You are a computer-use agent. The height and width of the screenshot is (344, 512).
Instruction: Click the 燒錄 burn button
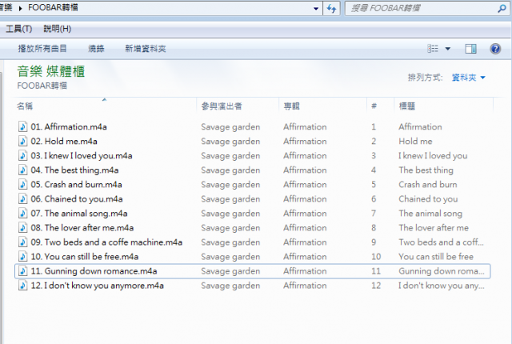pos(96,49)
